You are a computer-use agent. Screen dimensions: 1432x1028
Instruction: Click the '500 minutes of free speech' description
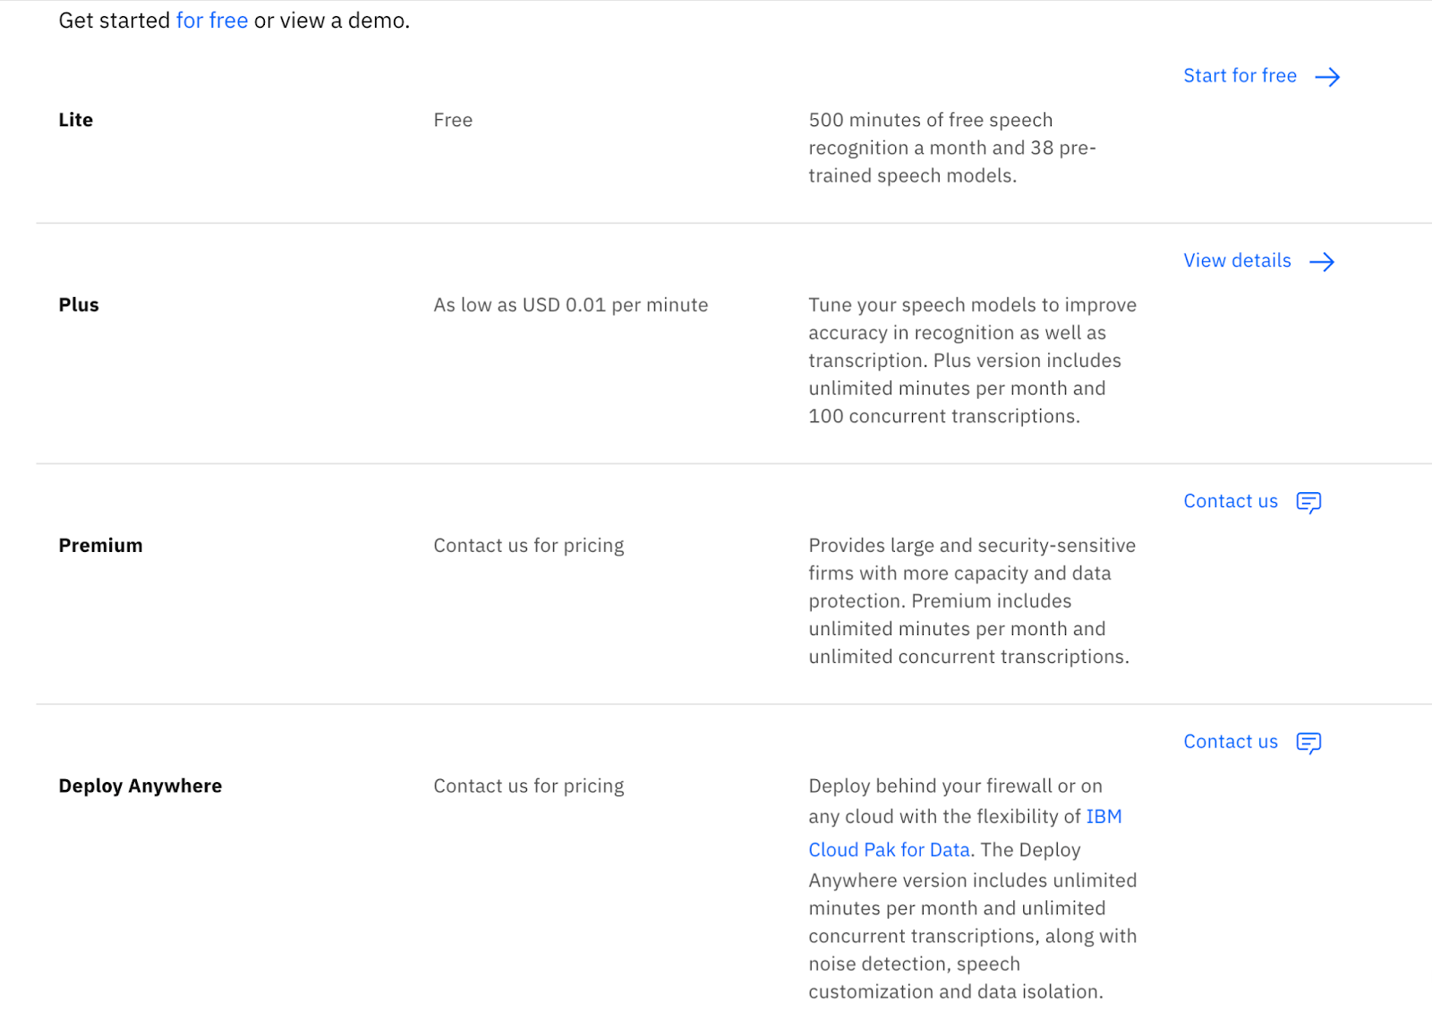click(x=931, y=120)
